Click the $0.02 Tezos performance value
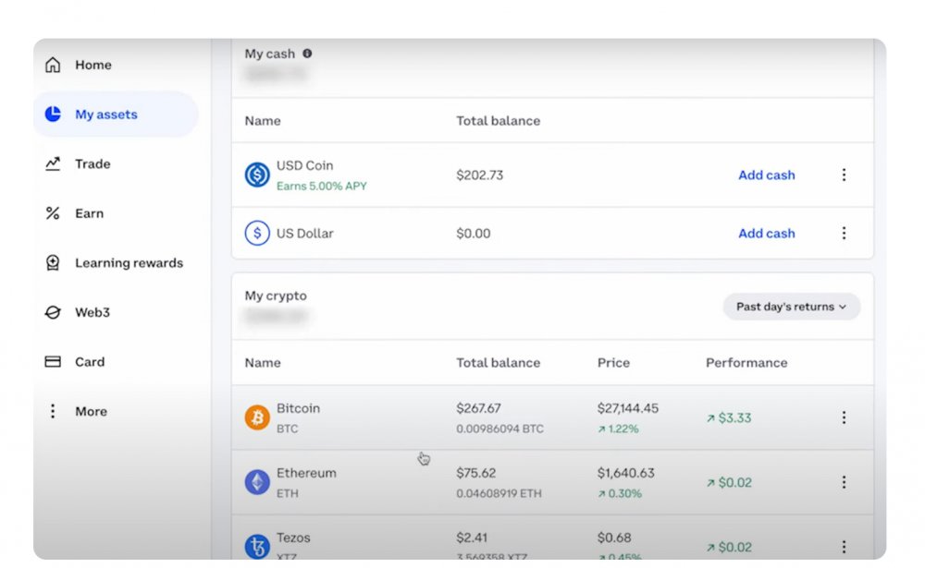925x568 pixels. tap(729, 548)
